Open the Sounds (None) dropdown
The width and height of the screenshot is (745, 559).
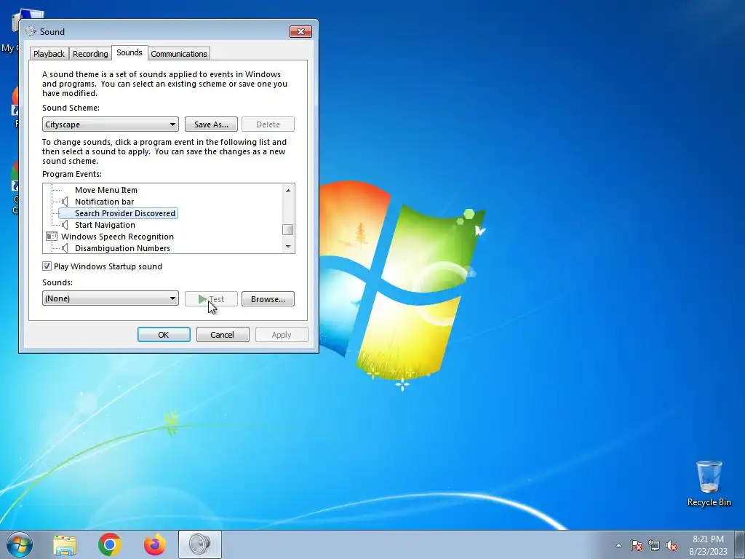111,298
